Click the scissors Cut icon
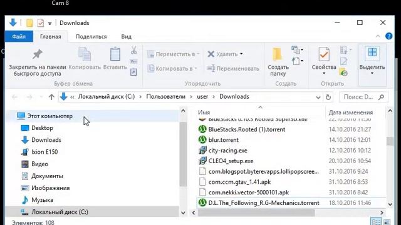Screen dimensions: 401x225 click(x=133, y=50)
